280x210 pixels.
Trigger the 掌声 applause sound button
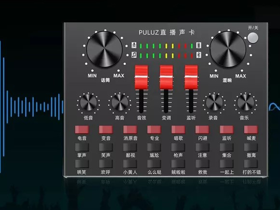pos(82,147)
